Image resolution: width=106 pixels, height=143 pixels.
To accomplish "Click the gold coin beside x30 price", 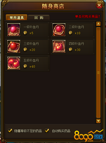I will 70,49.
